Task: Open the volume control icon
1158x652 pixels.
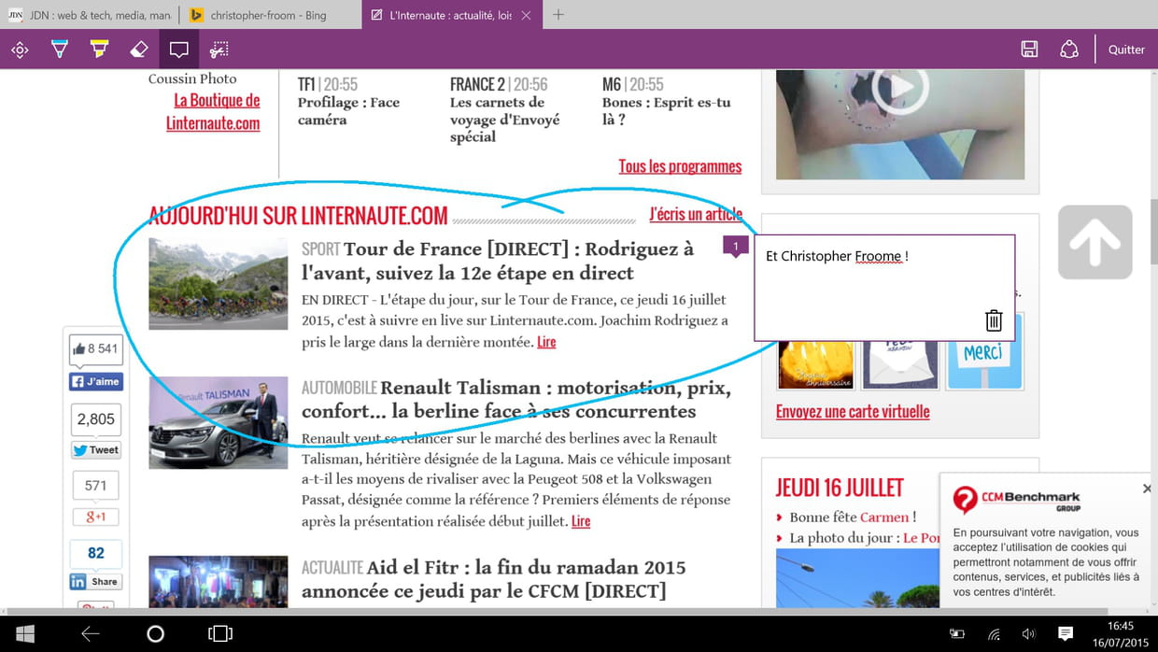Action: coord(1028,635)
